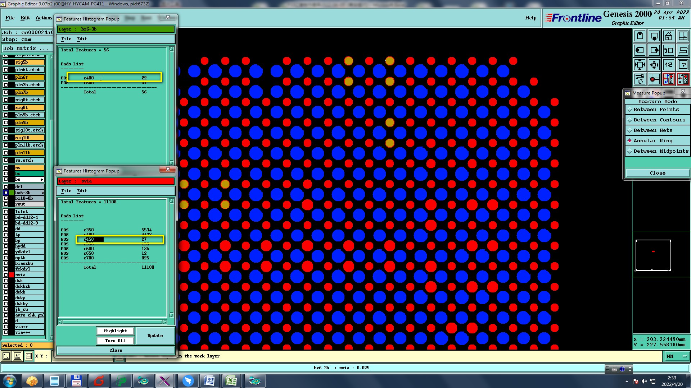Close the svia histogram popup via Close button

pos(116,350)
